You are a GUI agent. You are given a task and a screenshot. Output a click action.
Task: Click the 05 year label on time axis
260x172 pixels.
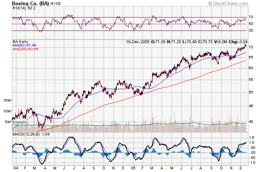click(133, 168)
